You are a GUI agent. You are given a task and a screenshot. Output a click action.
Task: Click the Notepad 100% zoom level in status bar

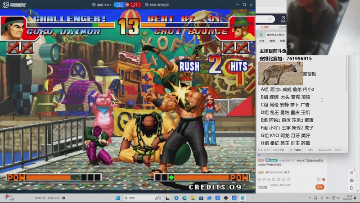(x=310, y=150)
